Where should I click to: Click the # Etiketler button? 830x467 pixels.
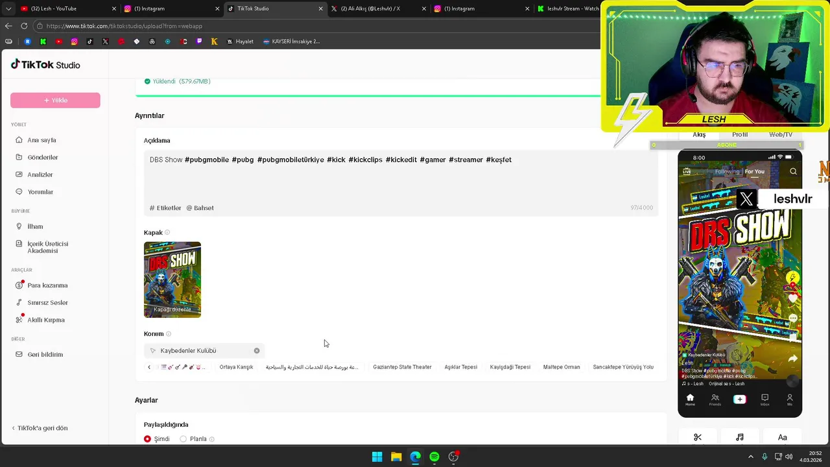pos(165,208)
